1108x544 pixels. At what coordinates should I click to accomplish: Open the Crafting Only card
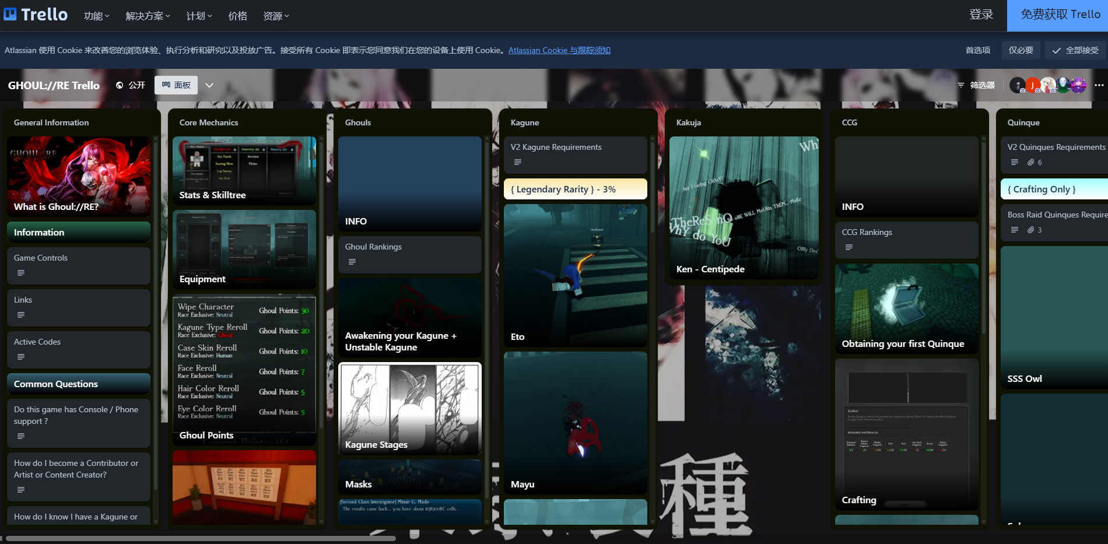click(1054, 189)
